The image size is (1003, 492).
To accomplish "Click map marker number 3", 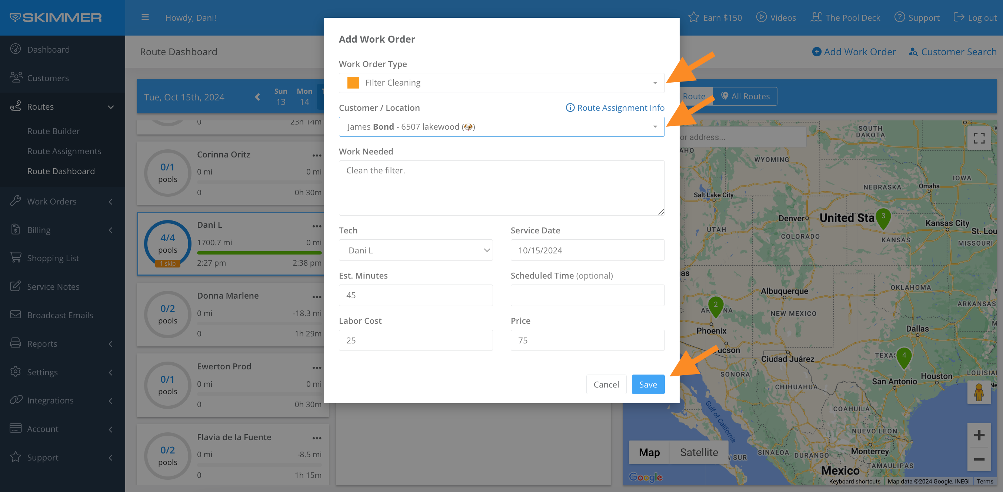I will tap(883, 219).
